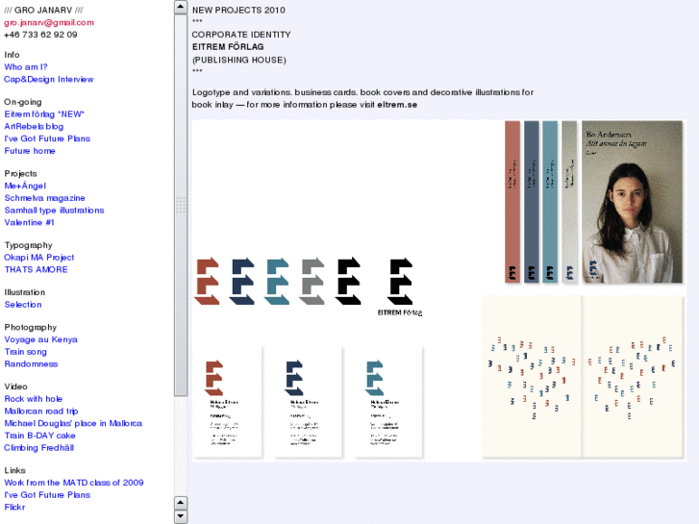Open Rock with hole video

click(34, 399)
